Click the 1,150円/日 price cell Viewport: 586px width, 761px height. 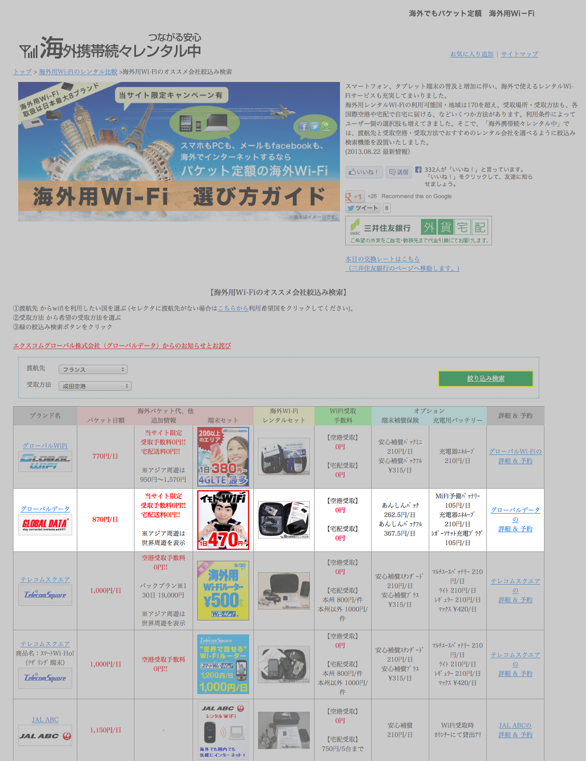(105, 730)
